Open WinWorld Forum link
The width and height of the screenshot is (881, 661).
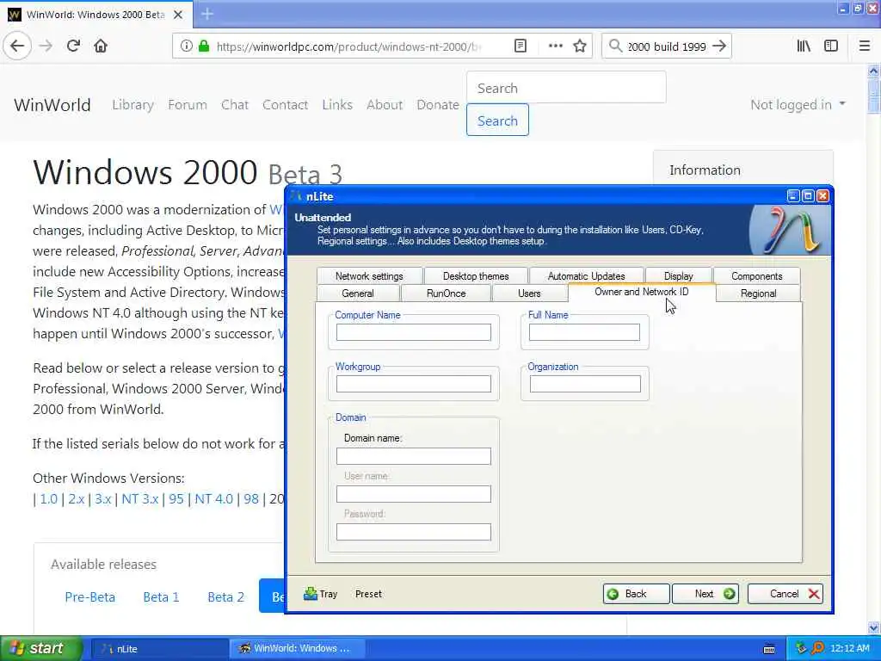tap(187, 104)
